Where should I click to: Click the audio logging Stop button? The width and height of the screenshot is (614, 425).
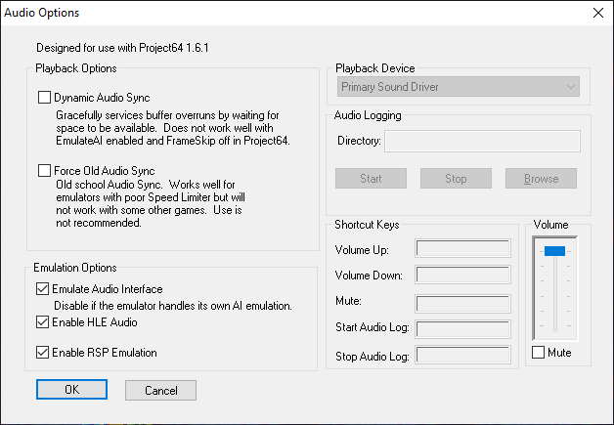456,179
